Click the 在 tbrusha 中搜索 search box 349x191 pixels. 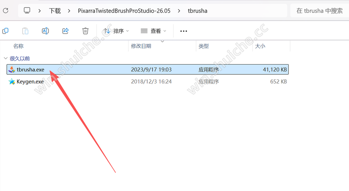pos(320,11)
